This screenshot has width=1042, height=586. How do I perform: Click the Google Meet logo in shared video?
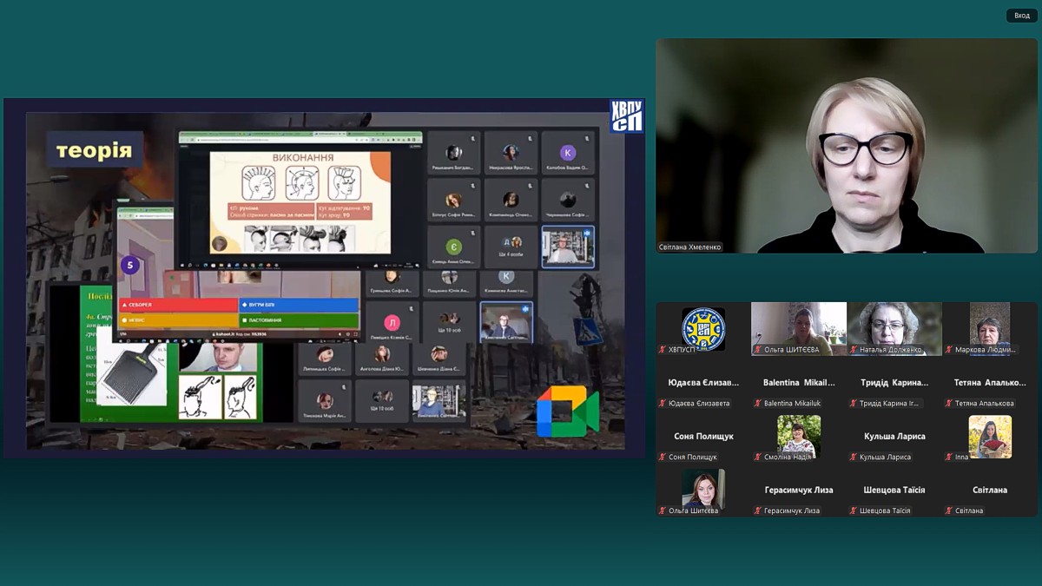tap(568, 412)
